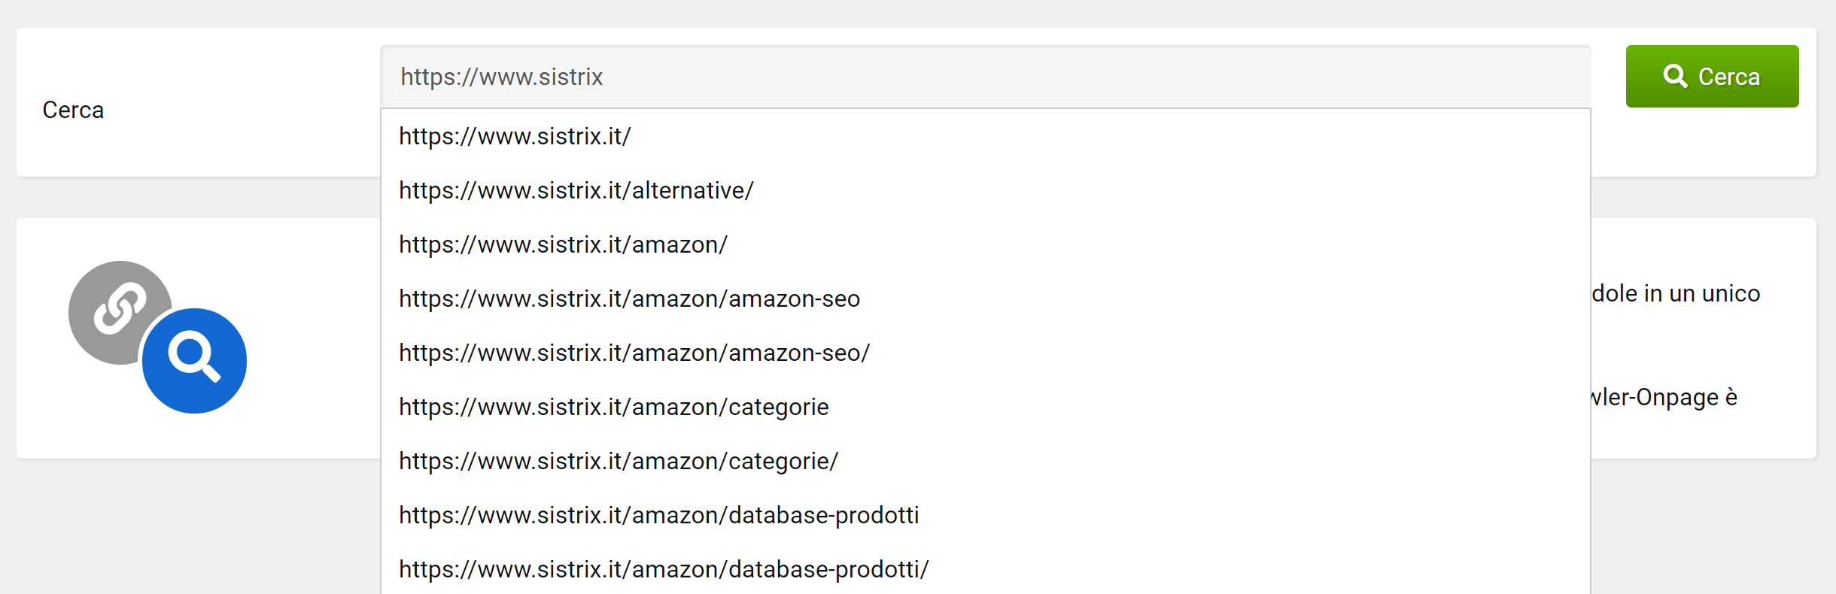Choose the sistrix.it/alternative/ suggestion

[x=576, y=190]
